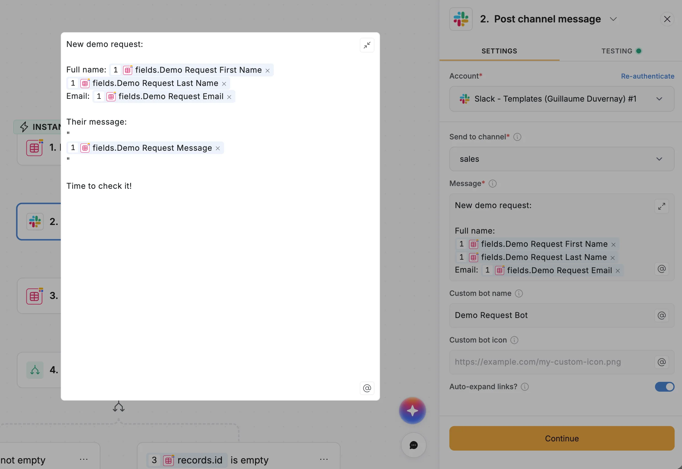Collapse the enlarged message editor overlay
682x469 pixels.
[x=367, y=45]
